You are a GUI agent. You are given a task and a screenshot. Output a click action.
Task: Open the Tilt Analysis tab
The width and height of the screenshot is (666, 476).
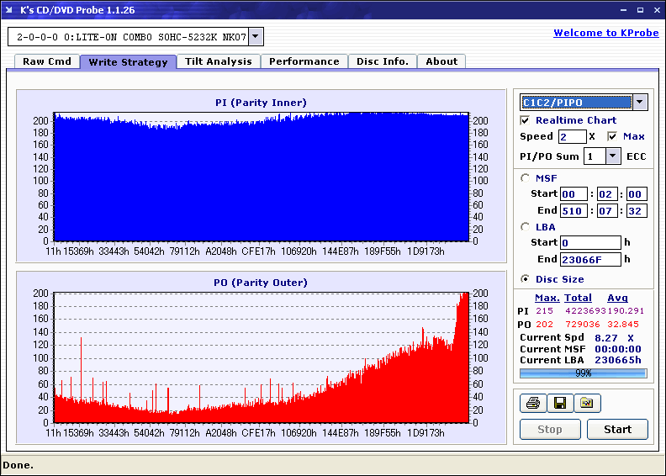[219, 61]
